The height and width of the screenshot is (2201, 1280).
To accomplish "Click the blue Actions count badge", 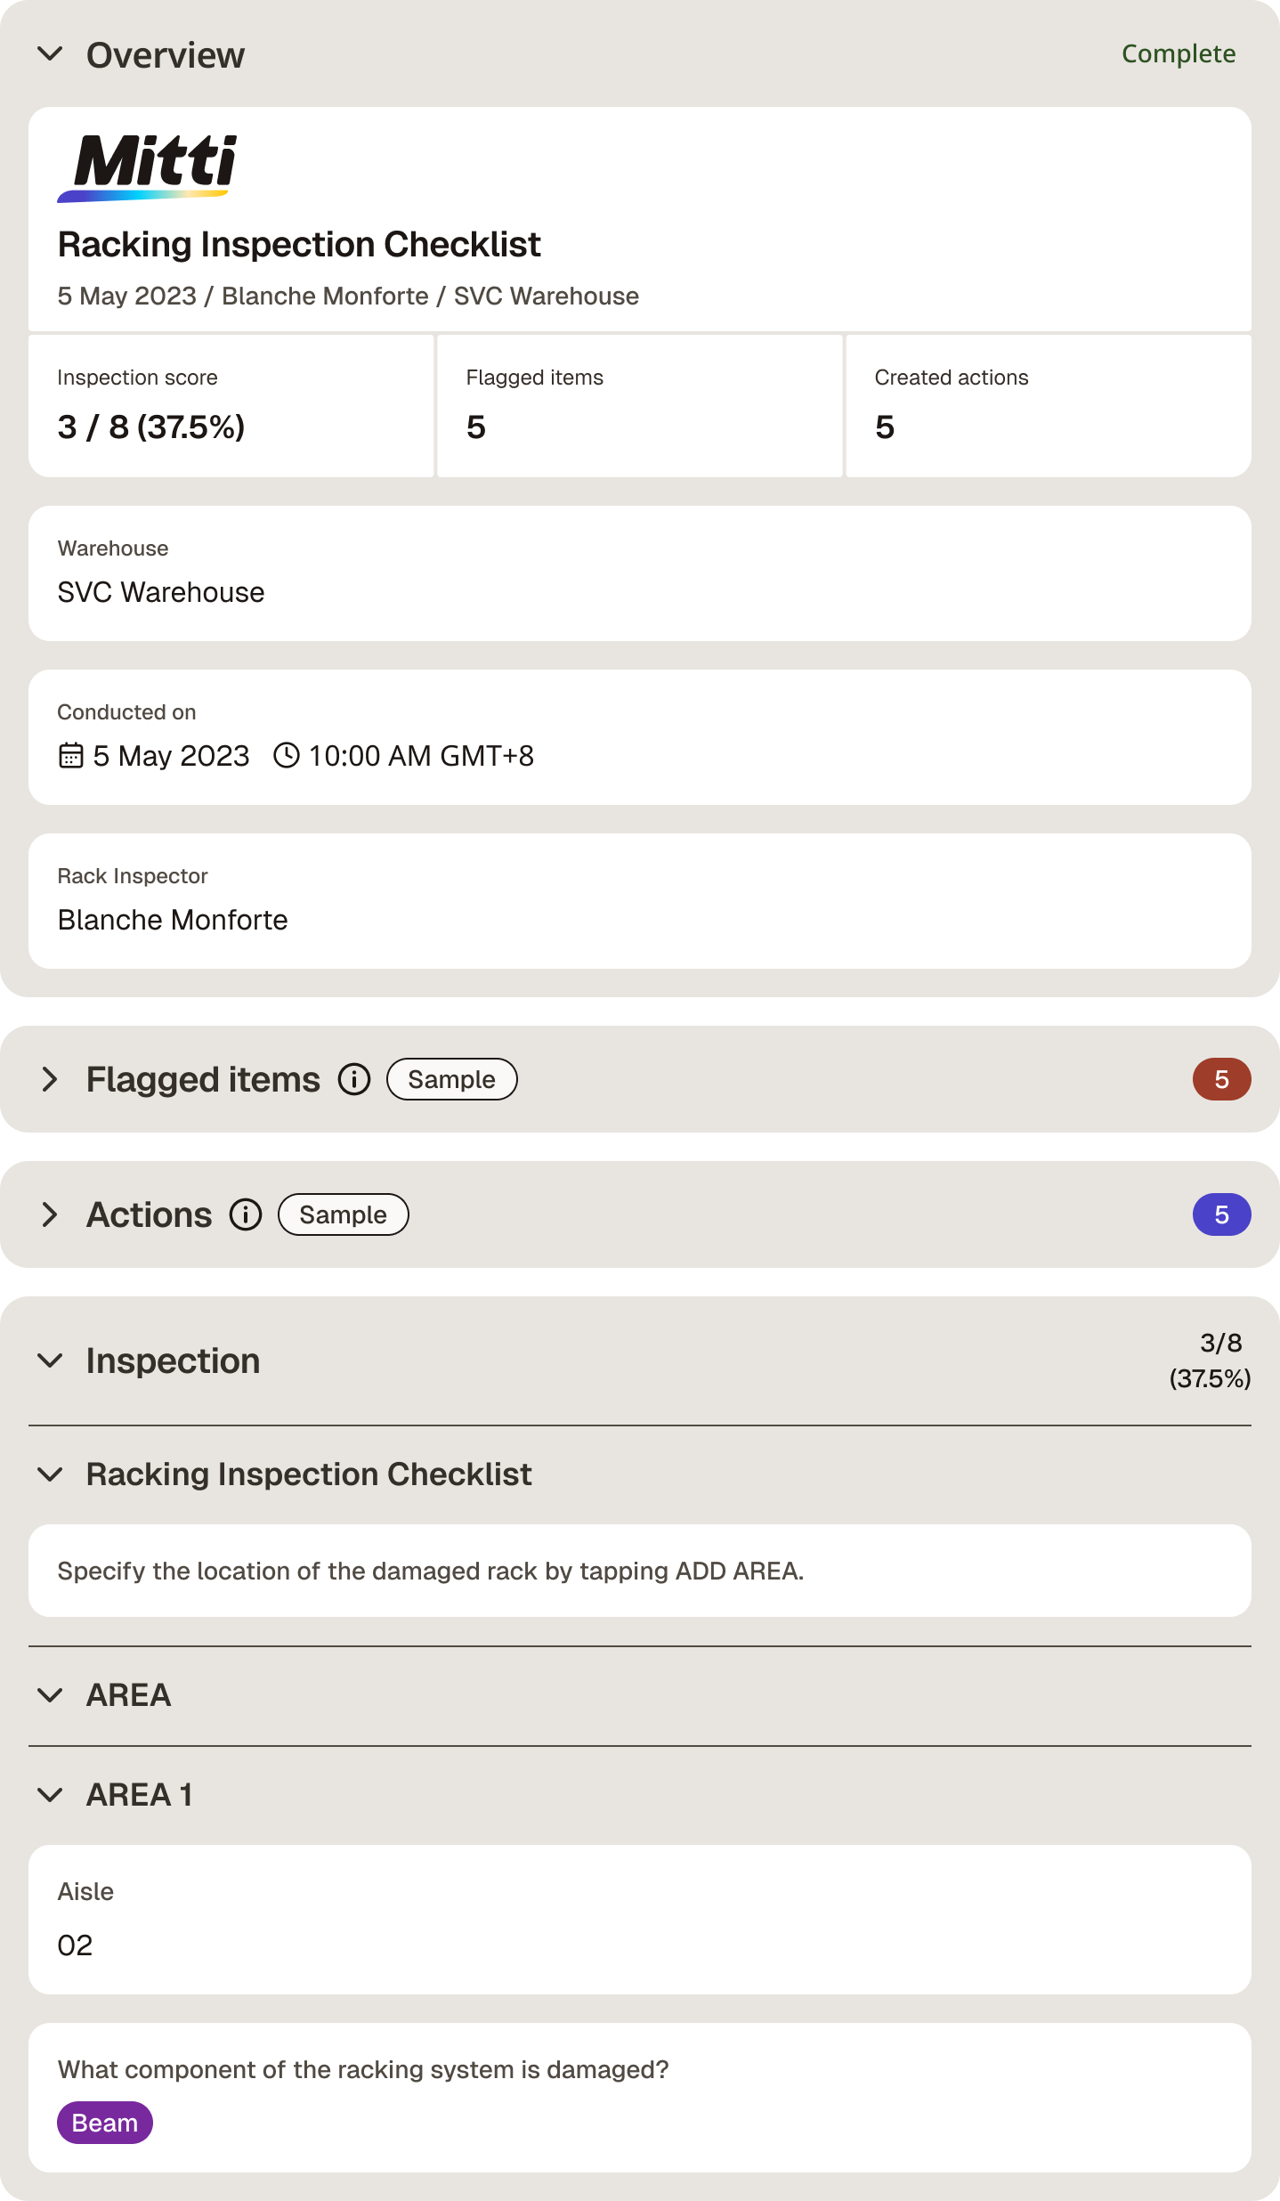I will 1221,1214.
